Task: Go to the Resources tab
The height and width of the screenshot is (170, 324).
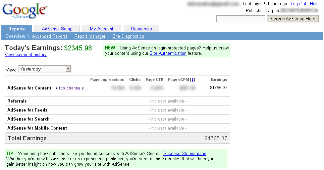Action: point(141,29)
